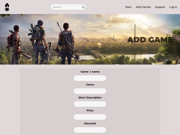Click the Short Description label

90,98
